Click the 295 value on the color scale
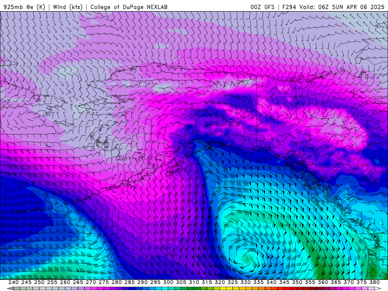 click(155, 282)
